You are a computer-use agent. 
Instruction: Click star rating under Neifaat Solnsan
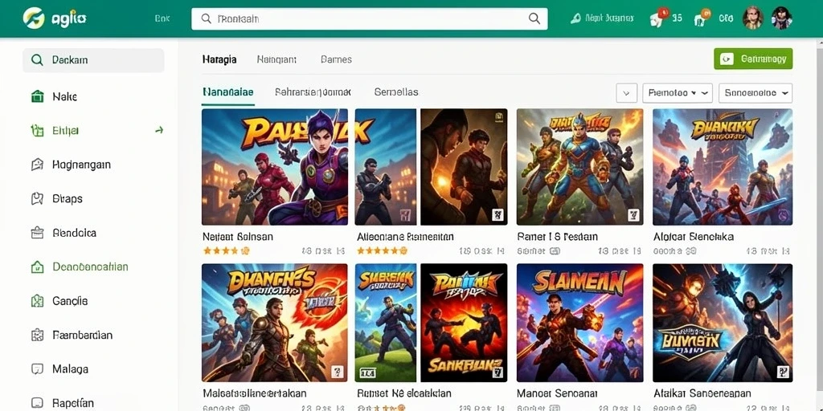(x=226, y=251)
